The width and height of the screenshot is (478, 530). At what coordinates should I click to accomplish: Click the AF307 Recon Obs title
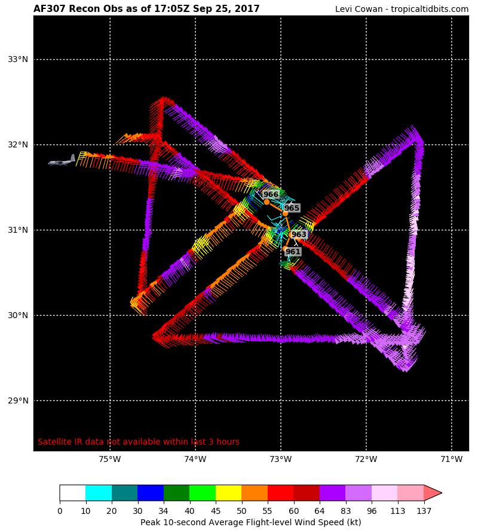(x=146, y=9)
